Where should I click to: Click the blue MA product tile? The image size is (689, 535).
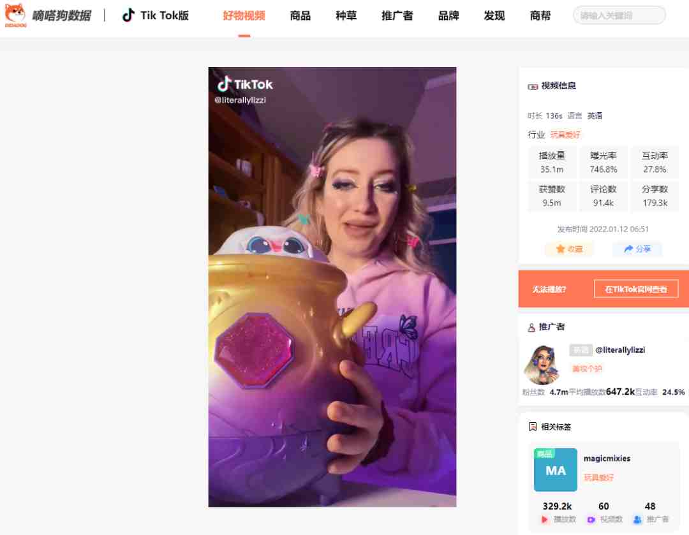(x=556, y=469)
